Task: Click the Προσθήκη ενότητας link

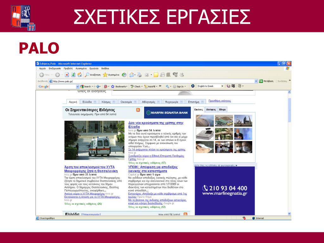Action: tap(220, 101)
